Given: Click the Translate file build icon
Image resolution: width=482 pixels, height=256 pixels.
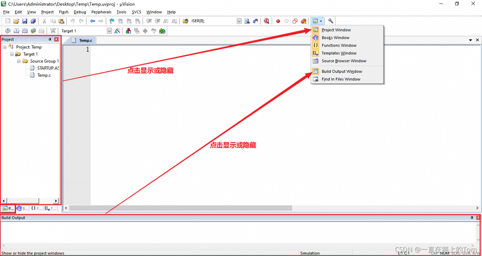Looking at the screenshot, I should pyautogui.click(x=8, y=31).
